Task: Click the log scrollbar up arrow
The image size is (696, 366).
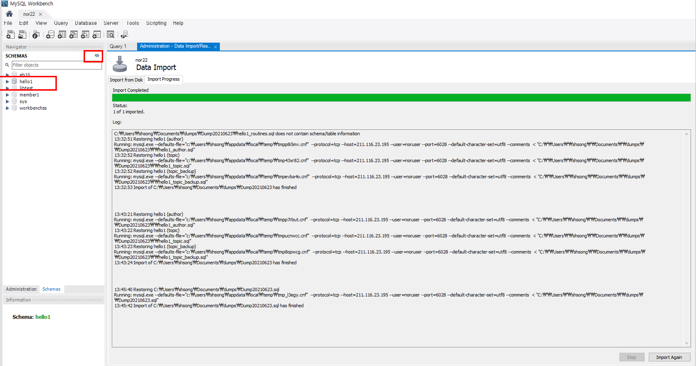Action: coord(687,134)
